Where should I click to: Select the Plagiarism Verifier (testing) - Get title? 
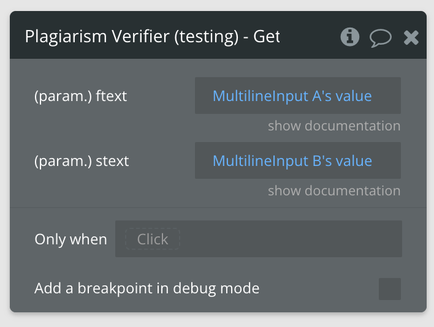click(153, 37)
